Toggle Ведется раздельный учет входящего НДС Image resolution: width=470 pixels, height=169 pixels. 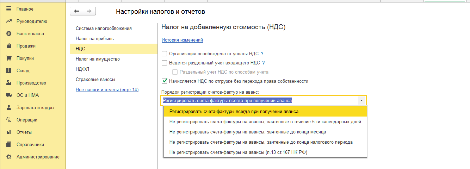[x=164, y=63]
